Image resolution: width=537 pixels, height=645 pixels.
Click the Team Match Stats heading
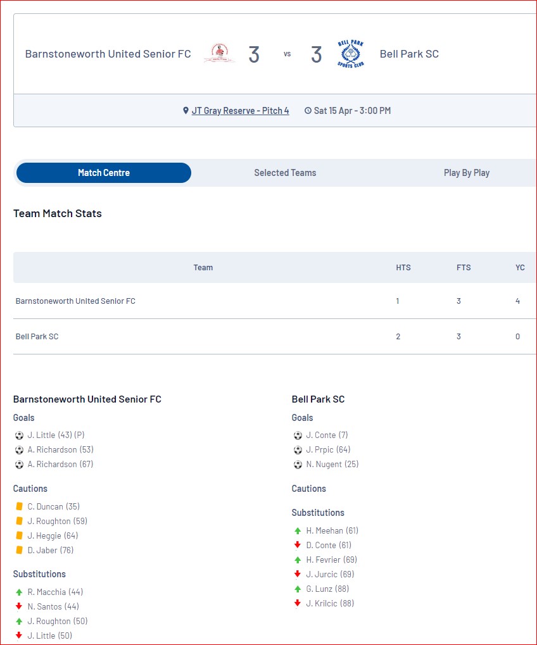(x=57, y=213)
